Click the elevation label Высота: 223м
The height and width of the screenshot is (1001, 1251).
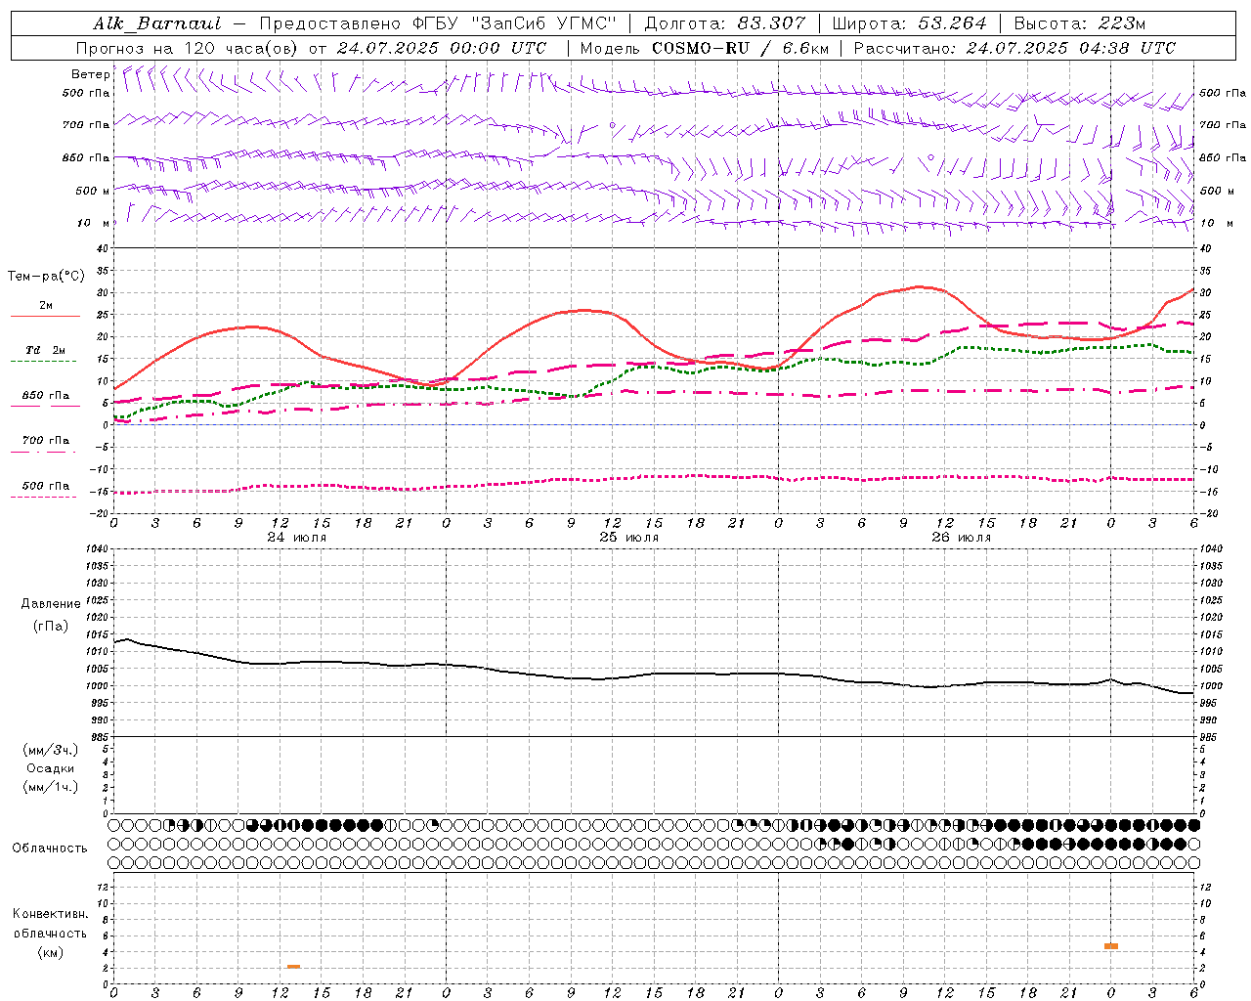pyautogui.click(x=1080, y=23)
